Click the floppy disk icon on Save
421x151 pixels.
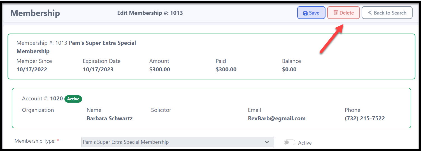[305, 13]
